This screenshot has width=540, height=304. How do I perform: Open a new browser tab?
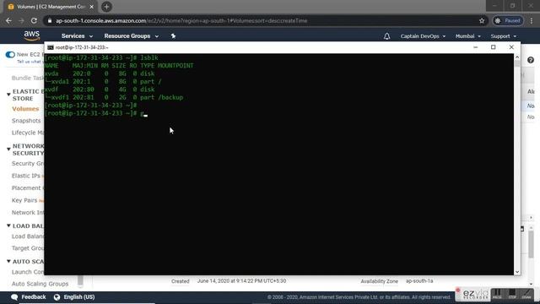click(106, 7)
